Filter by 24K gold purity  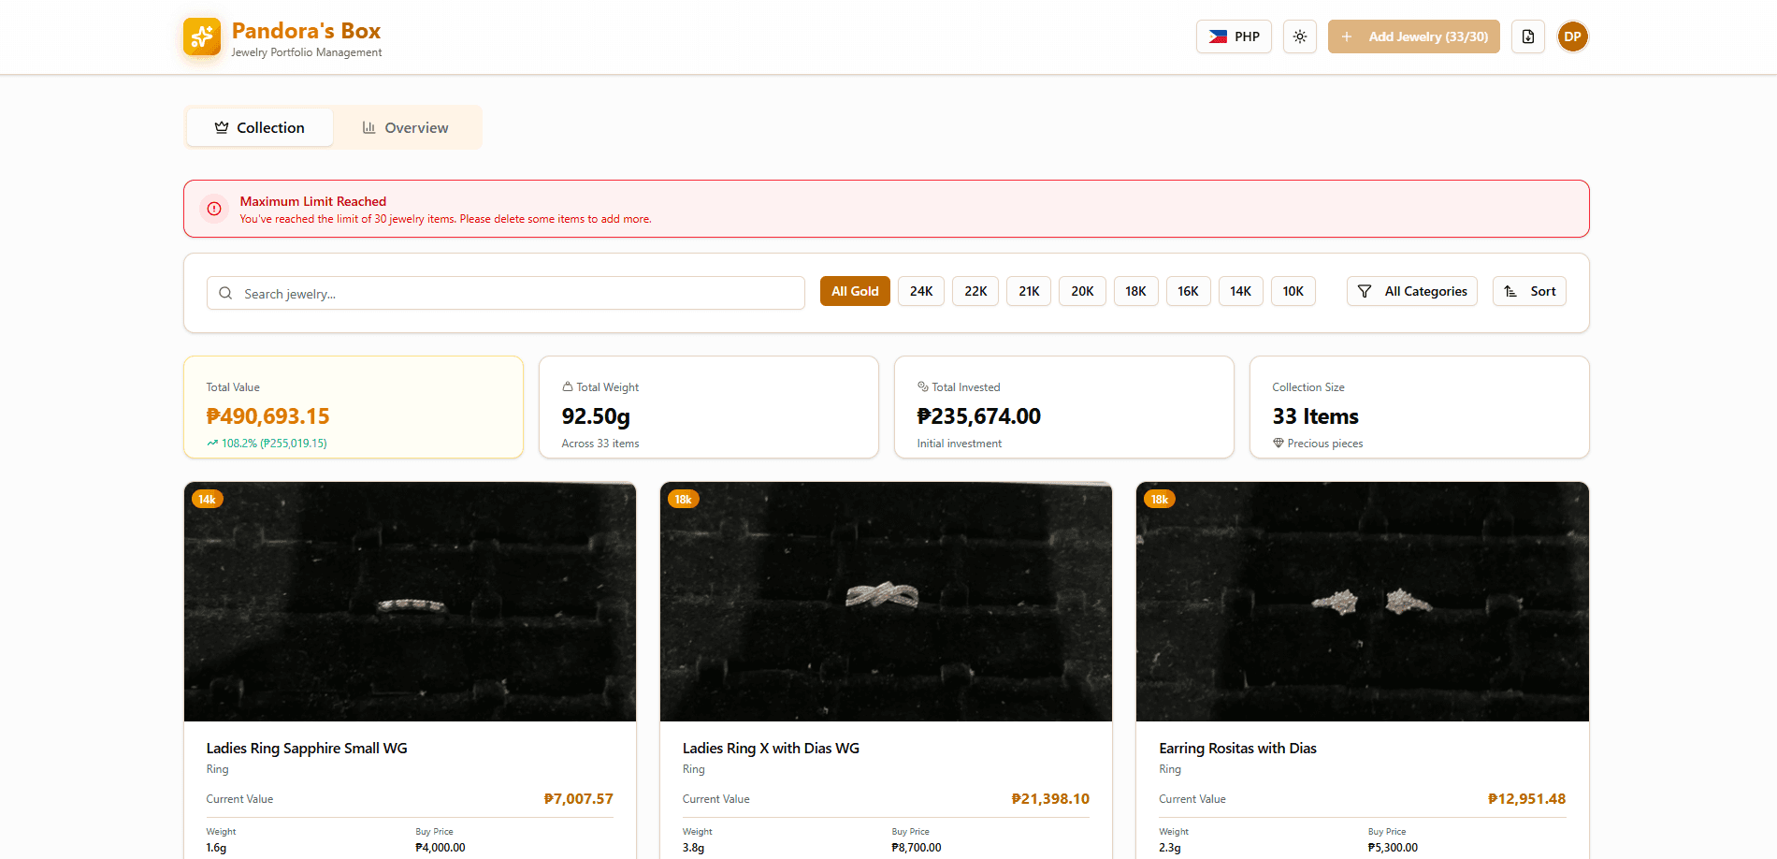point(920,291)
